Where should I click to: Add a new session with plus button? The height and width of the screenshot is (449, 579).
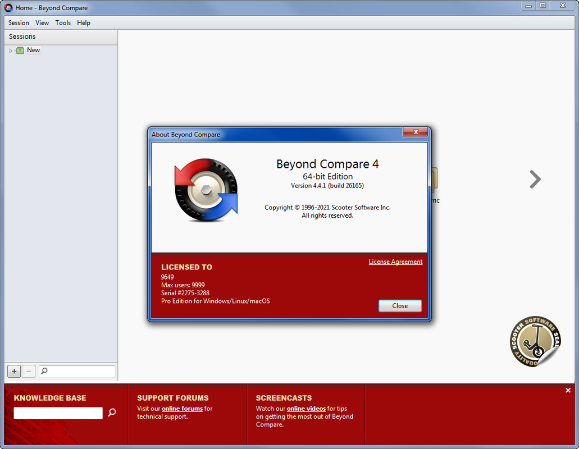pos(14,371)
